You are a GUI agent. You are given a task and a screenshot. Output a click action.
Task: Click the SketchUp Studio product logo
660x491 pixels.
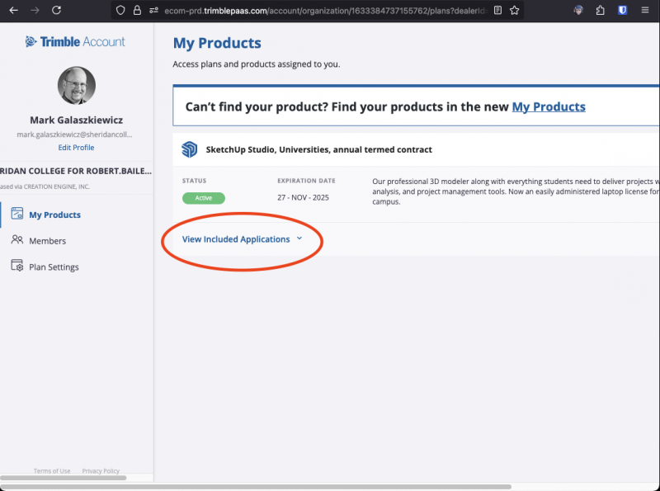[190, 149]
